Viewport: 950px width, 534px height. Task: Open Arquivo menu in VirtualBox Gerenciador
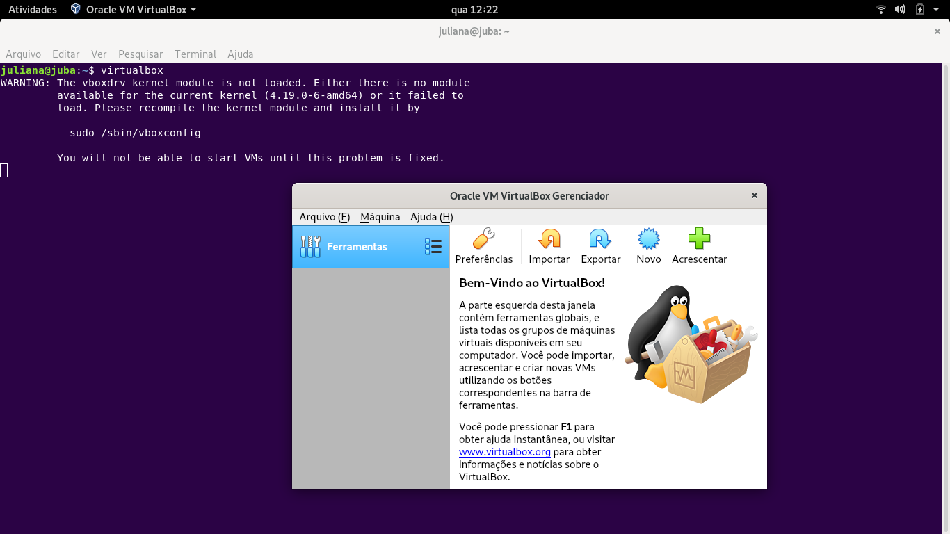coord(324,217)
